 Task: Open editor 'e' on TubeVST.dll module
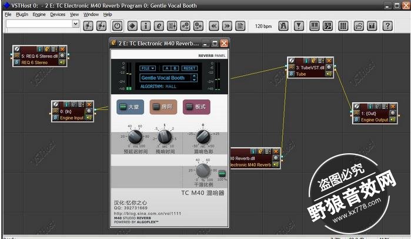(x=313, y=60)
